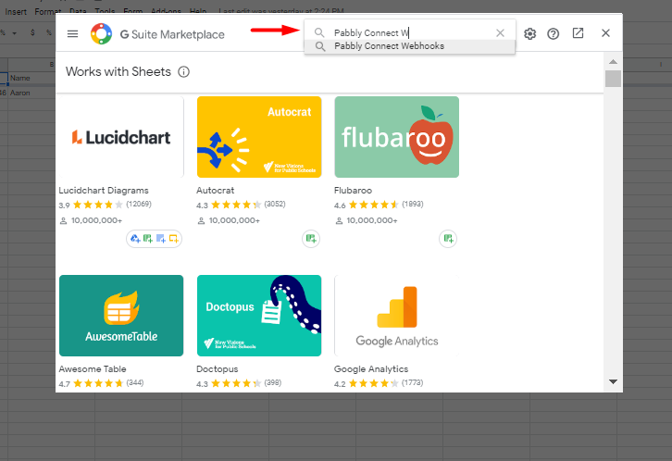Click the search input containing Pabbly Connect W
This screenshot has width=672, height=461.
[x=411, y=33]
